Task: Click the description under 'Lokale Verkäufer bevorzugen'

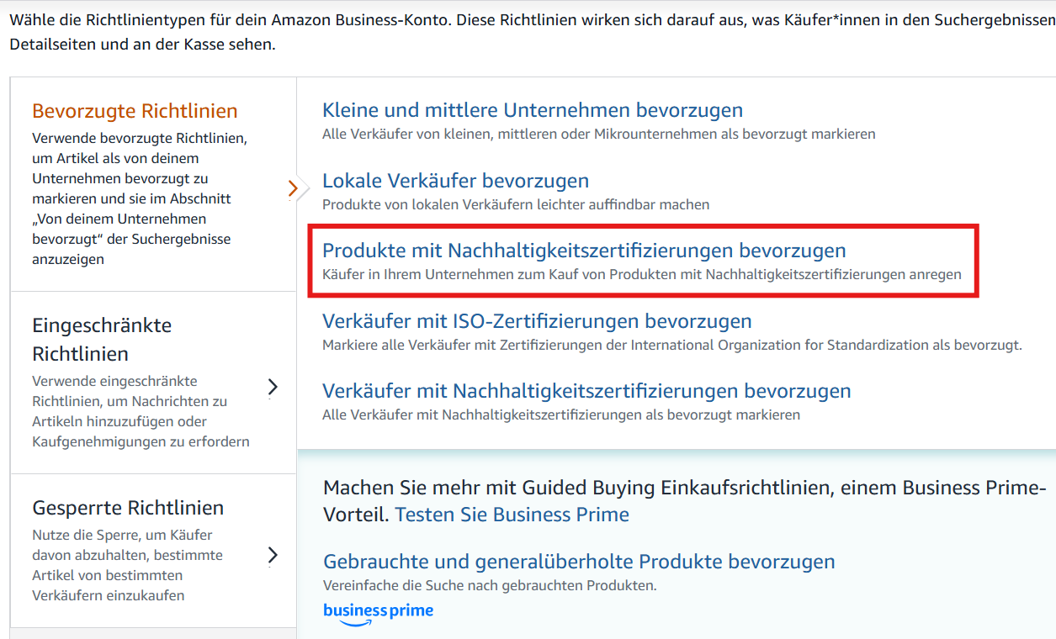Action: 516,203
